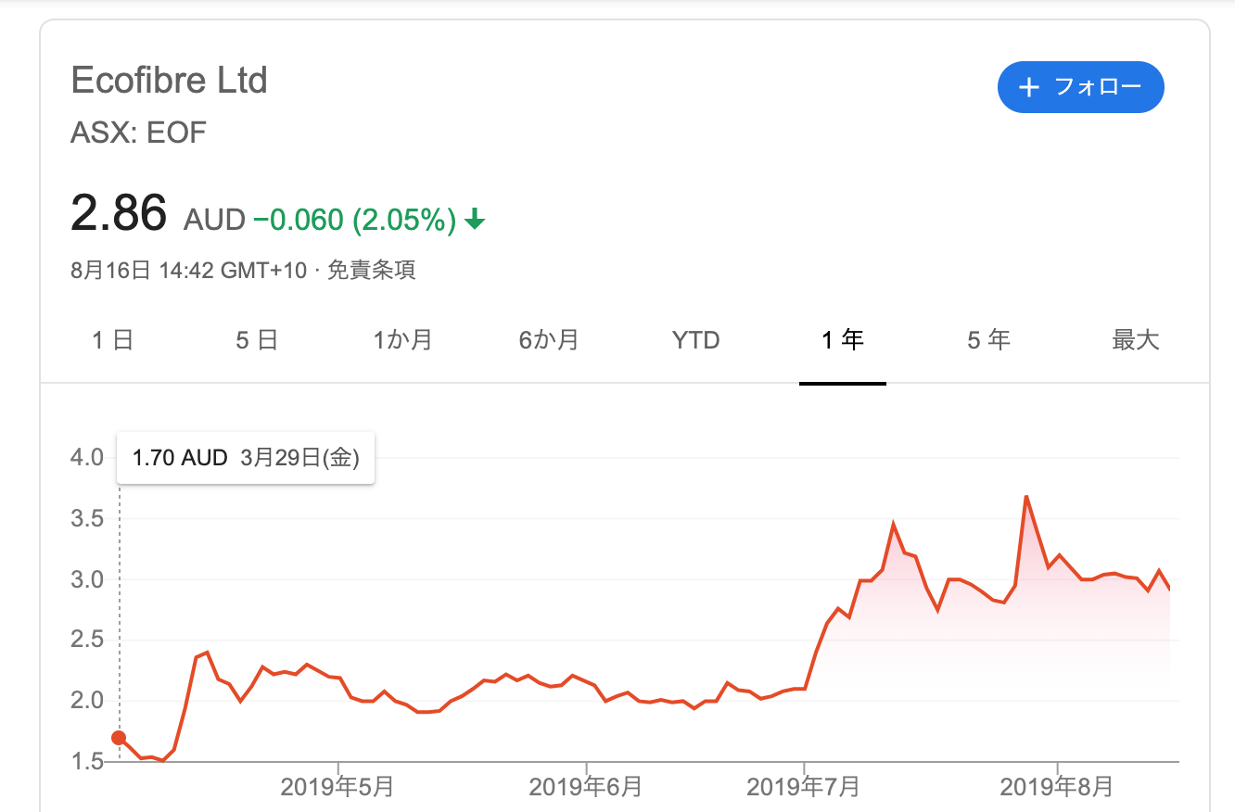This screenshot has height=812, width=1235.
Task: Click the 2.5 y-axis value
Action: (86, 641)
